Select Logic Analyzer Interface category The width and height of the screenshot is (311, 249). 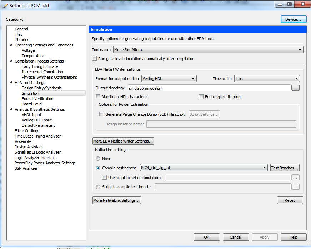coord(35,158)
